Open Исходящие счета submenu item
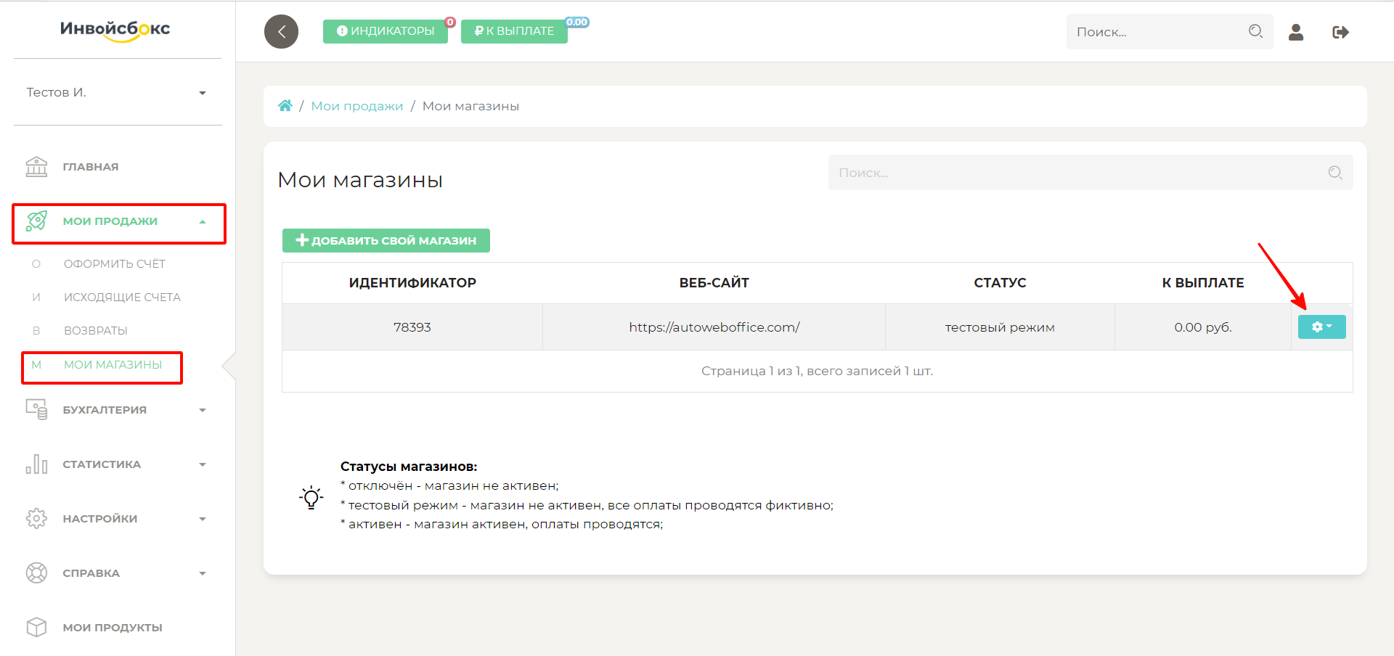Viewport: 1394px width, 656px height. tap(122, 298)
